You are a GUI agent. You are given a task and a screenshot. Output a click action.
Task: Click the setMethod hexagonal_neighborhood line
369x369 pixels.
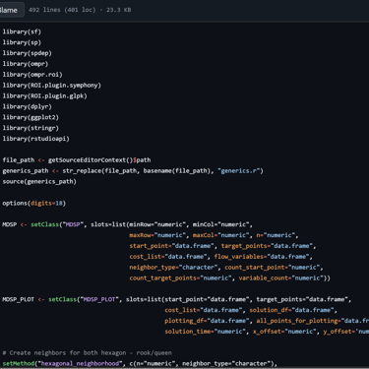[x=140, y=363]
